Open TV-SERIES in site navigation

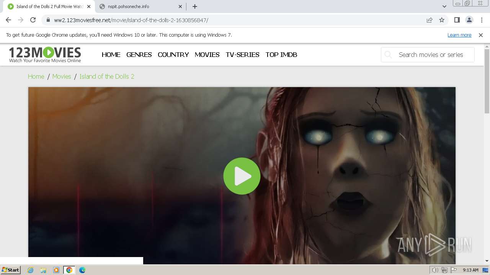point(242,55)
